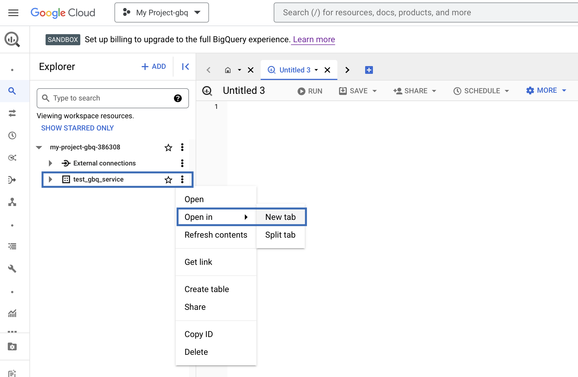Star the test_gbq_service dataset

168,180
